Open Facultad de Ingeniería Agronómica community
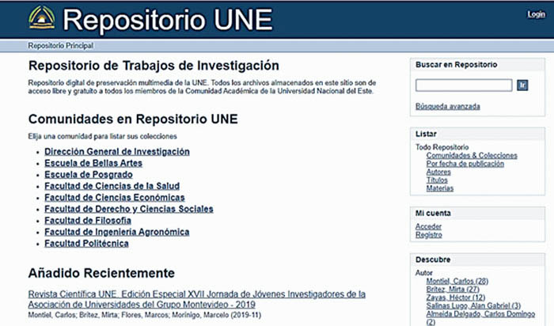 tap(116, 232)
